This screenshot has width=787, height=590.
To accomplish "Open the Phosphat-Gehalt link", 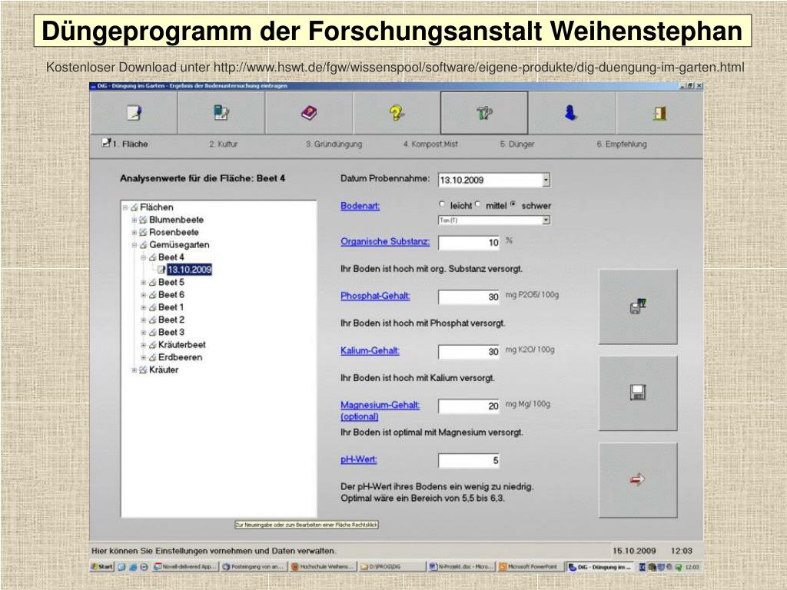I will [x=375, y=296].
